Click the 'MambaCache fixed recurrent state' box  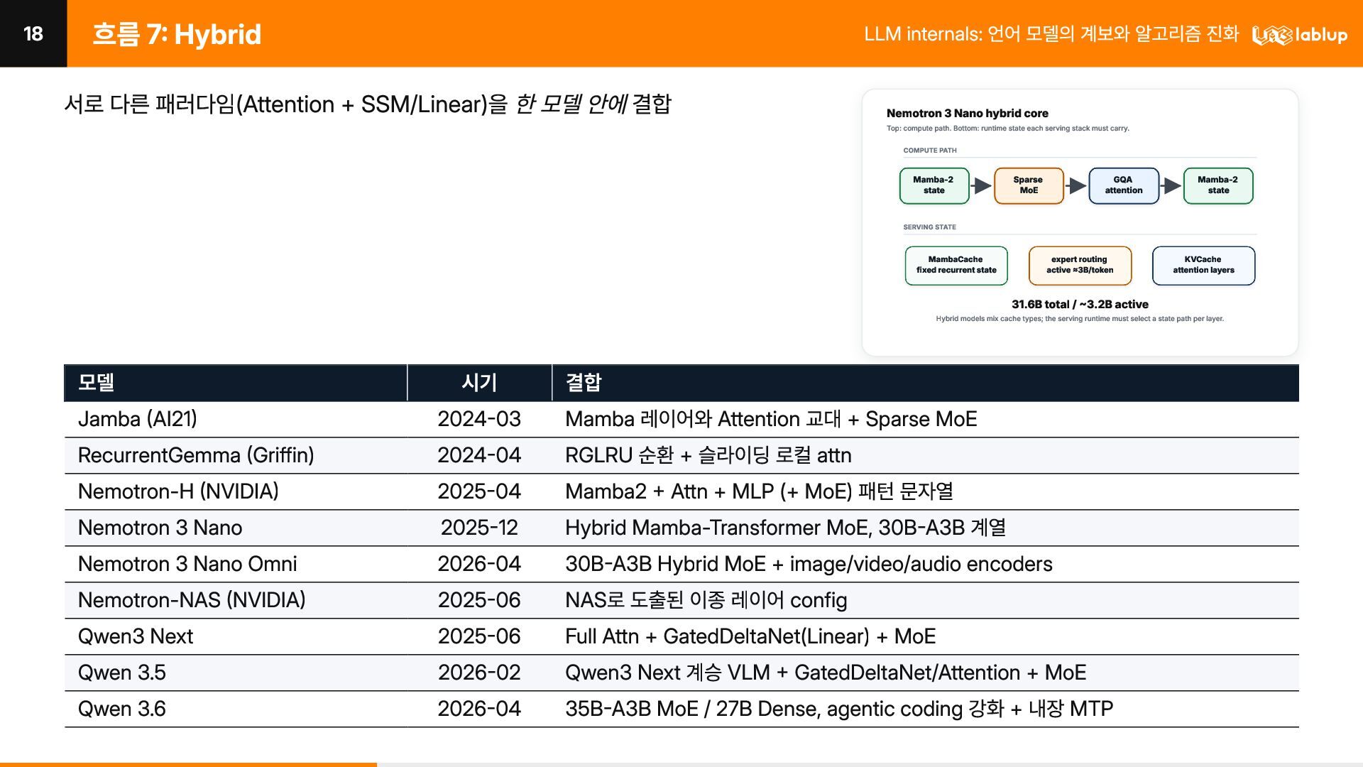click(x=956, y=265)
